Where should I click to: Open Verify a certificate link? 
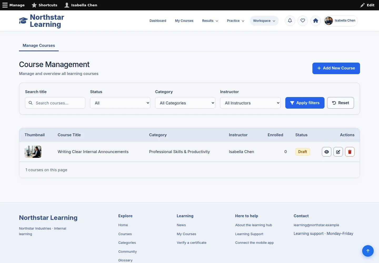point(192,243)
